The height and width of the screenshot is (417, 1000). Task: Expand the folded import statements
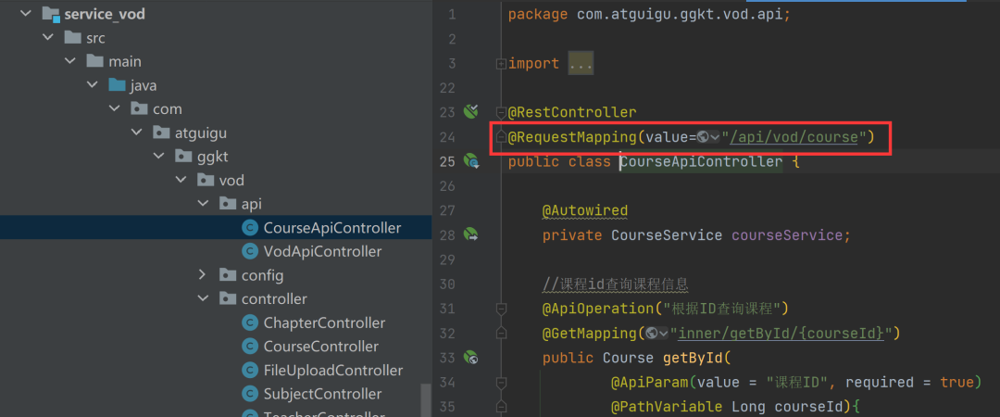click(581, 64)
